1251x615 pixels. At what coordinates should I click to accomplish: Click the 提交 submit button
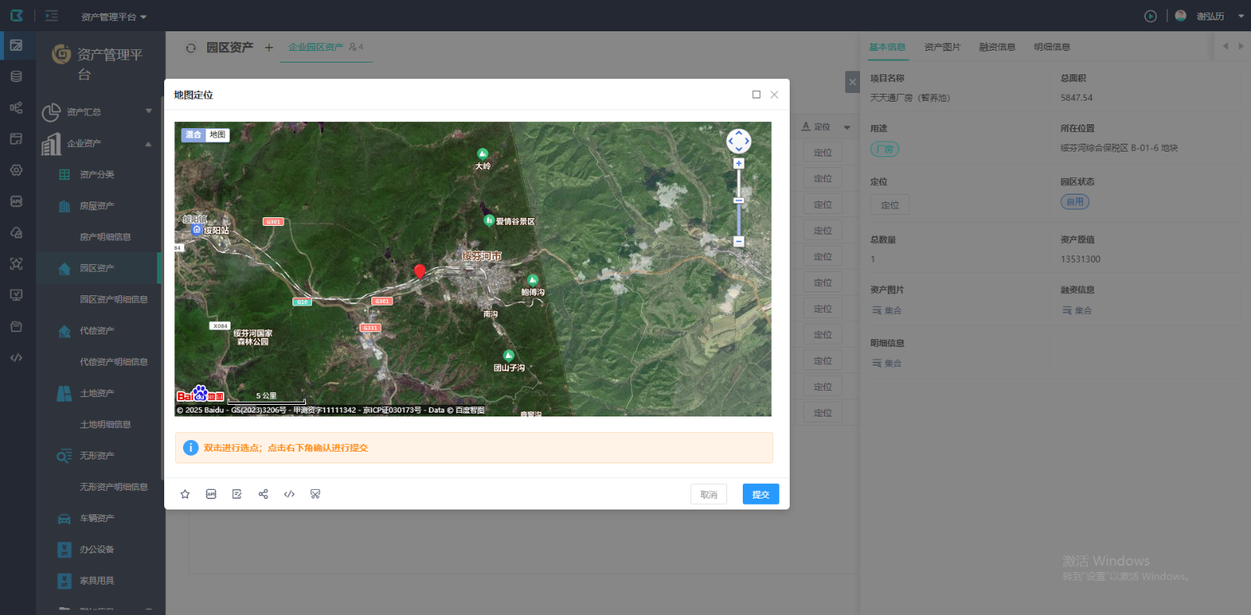pyautogui.click(x=760, y=495)
